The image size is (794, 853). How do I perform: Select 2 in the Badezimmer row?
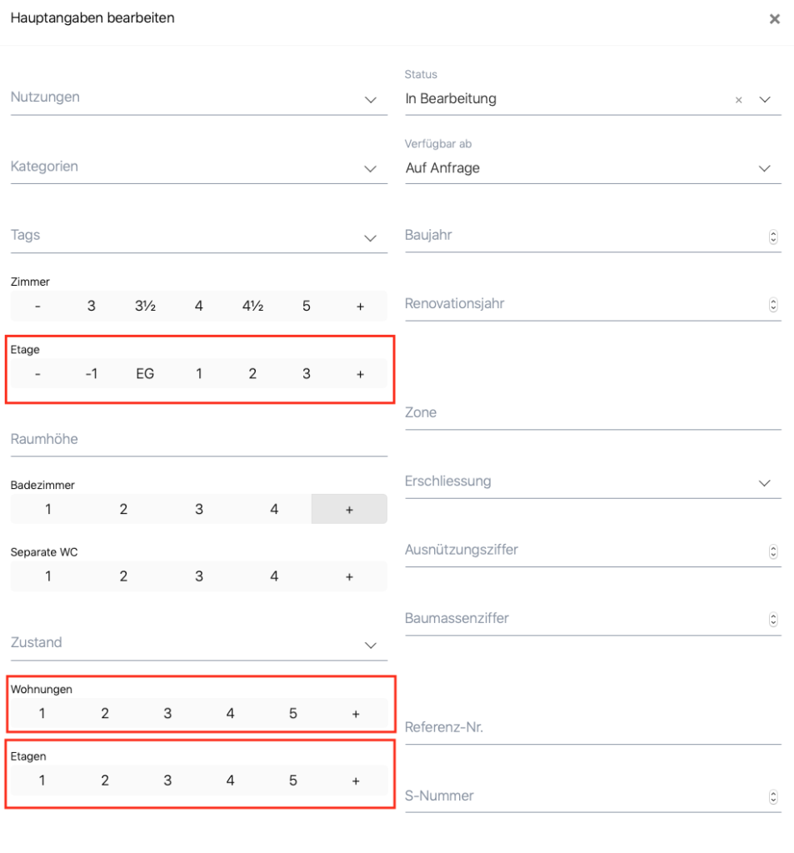123,510
